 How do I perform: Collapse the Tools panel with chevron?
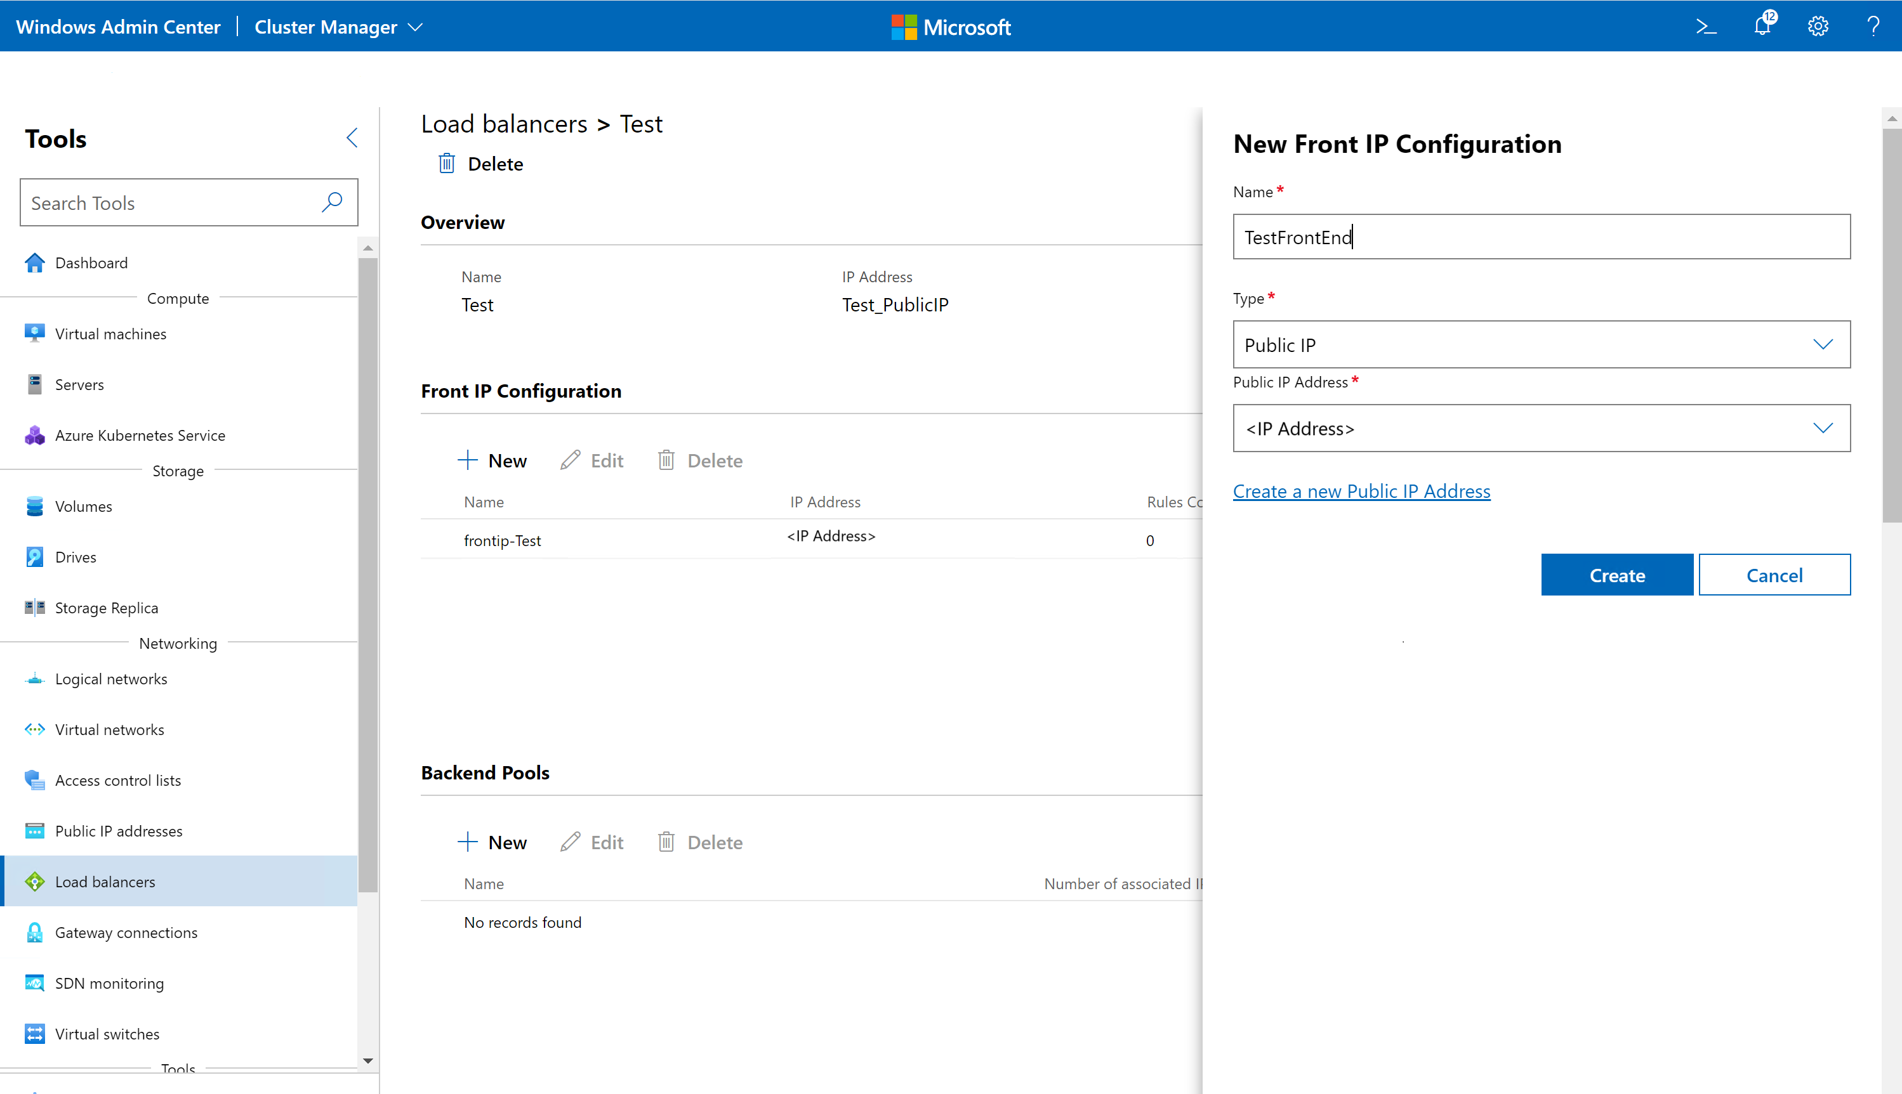click(x=351, y=138)
